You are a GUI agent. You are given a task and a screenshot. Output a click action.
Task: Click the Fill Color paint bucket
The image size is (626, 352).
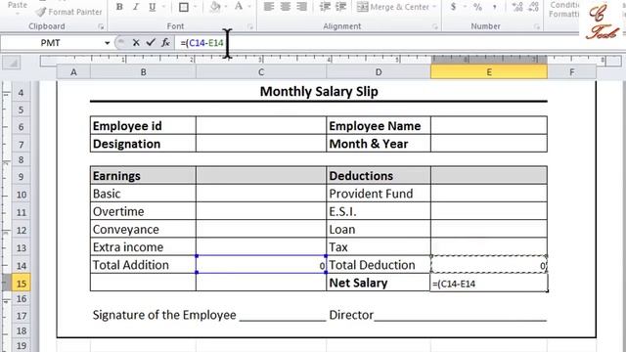click(215, 7)
